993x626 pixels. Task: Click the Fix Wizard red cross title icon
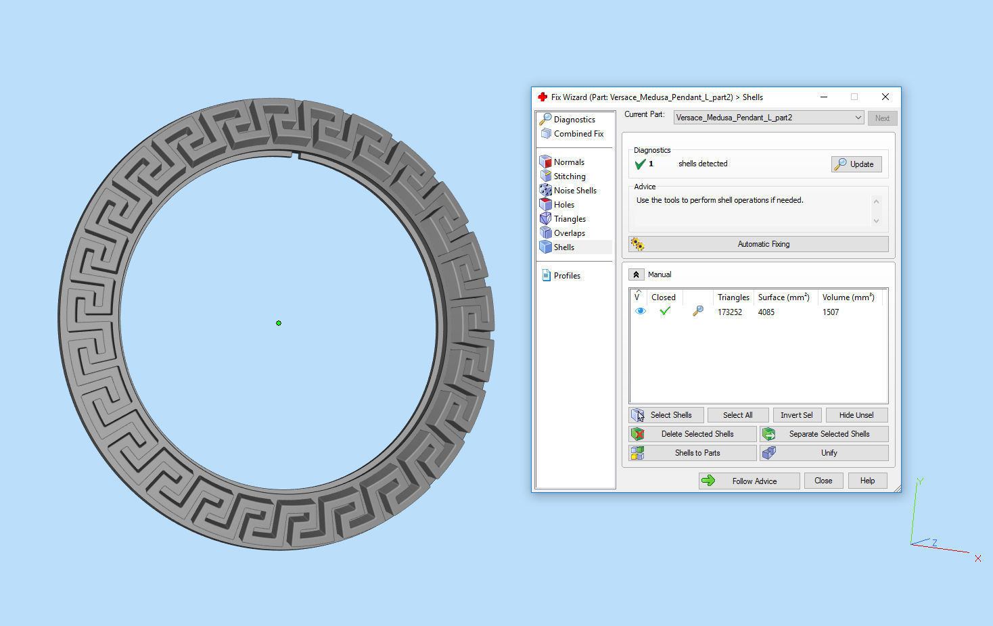[x=542, y=97]
